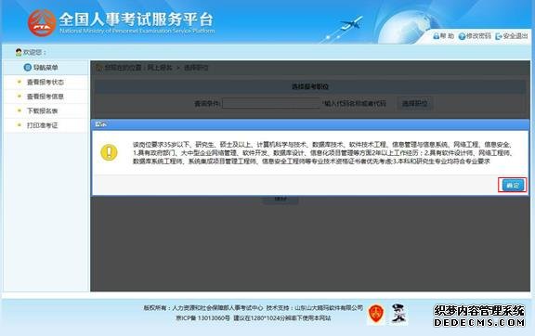The image size is (535, 336).
Task: Select 下载报名表 in the sidebar
Action: pos(43,110)
